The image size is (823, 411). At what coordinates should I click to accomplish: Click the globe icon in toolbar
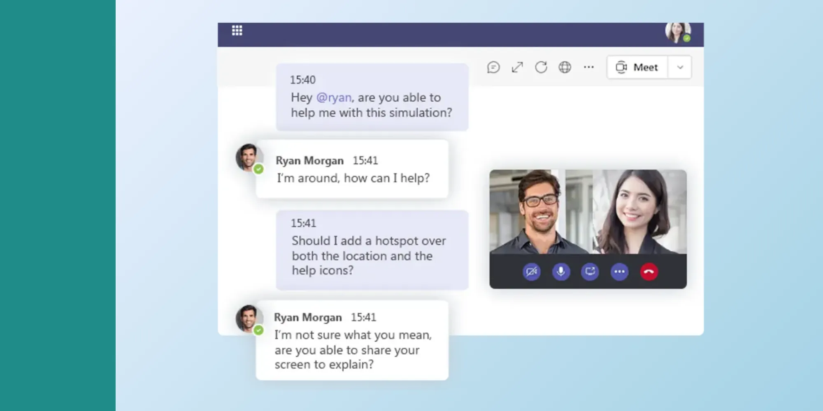[565, 67]
